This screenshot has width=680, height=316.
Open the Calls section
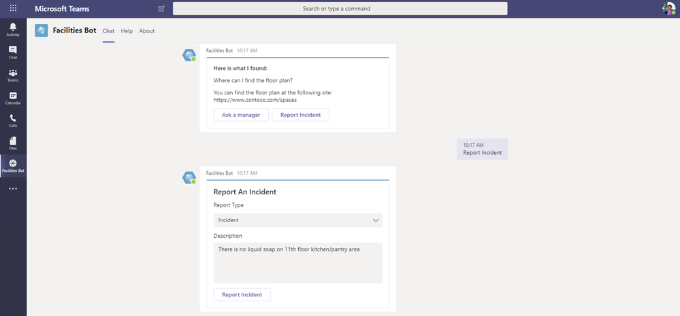pos(13,121)
